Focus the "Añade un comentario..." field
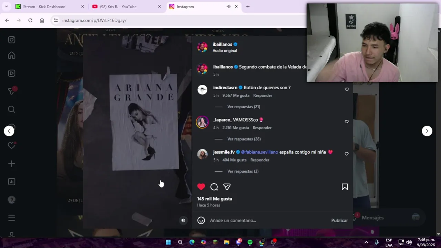441x248 pixels. [268, 220]
